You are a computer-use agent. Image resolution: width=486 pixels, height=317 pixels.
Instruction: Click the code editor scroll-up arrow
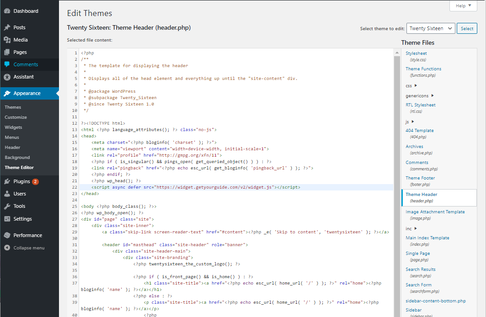(x=397, y=53)
